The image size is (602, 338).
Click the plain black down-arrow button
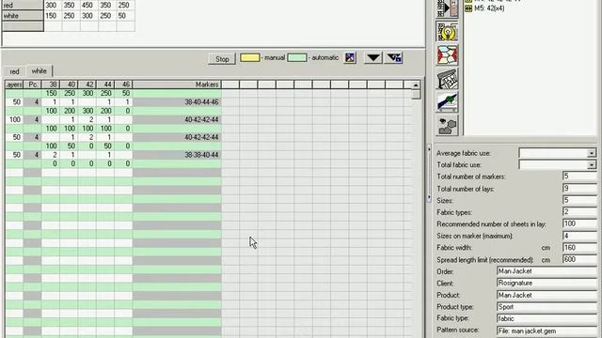coord(373,58)
